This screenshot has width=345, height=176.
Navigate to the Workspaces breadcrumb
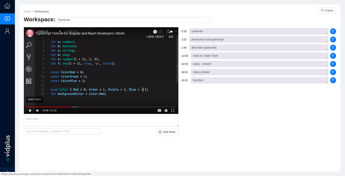pyautogui.click(x=41, y=11)
